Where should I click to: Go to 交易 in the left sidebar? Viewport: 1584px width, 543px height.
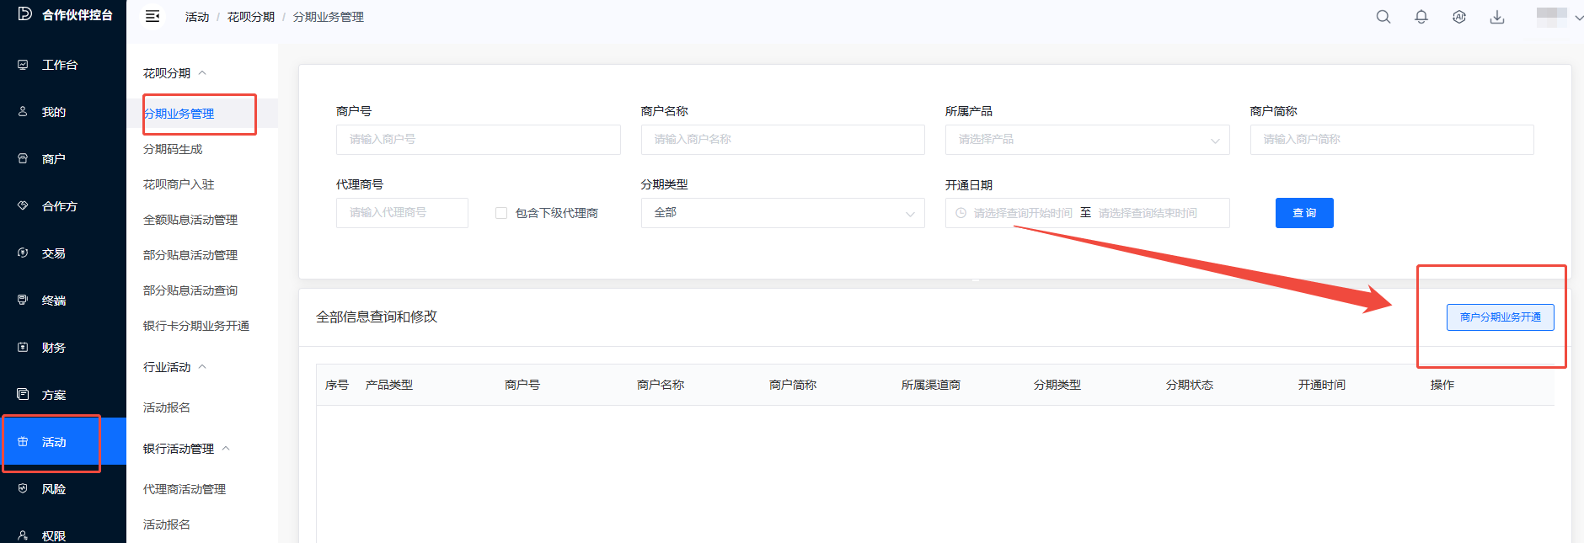coord(53,253)
